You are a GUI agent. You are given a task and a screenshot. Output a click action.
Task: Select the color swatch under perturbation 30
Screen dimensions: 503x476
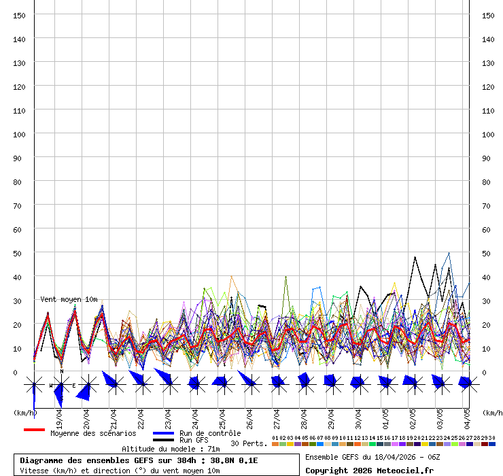coord(492,444)
